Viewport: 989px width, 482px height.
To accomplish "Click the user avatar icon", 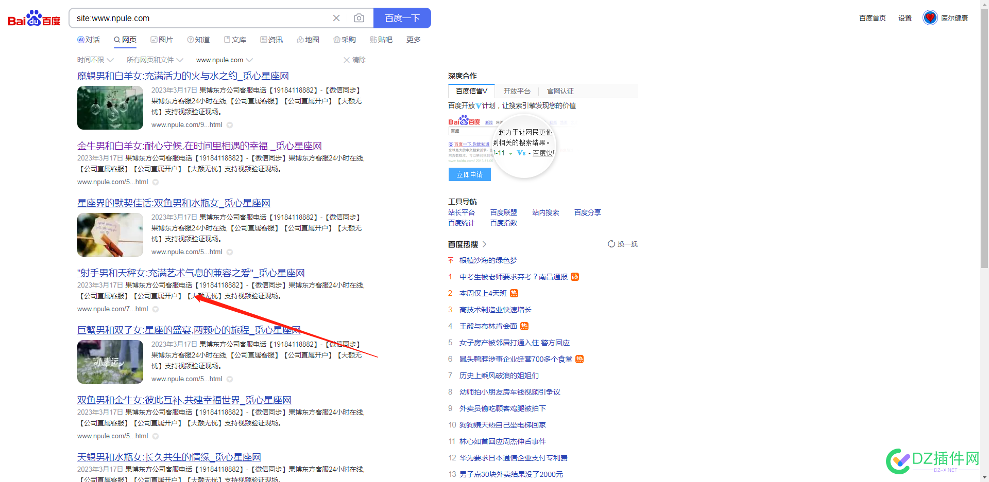I will [x=930, y=18].
